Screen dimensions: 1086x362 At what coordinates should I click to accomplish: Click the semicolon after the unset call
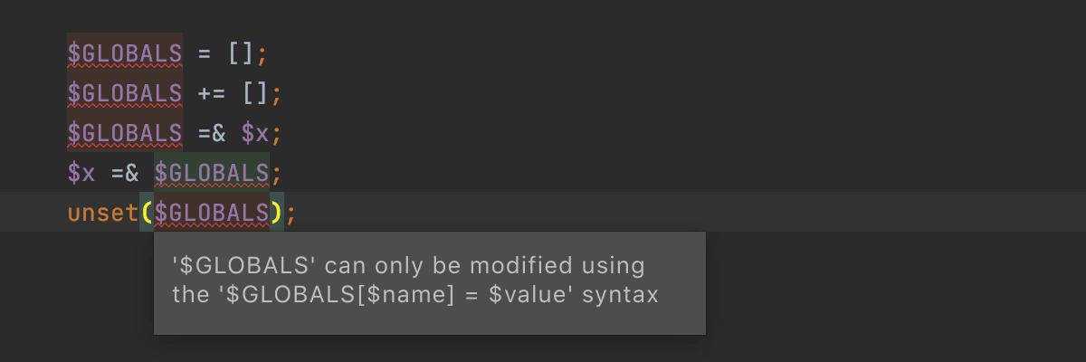pyautogui.click(x=291, y=213)
